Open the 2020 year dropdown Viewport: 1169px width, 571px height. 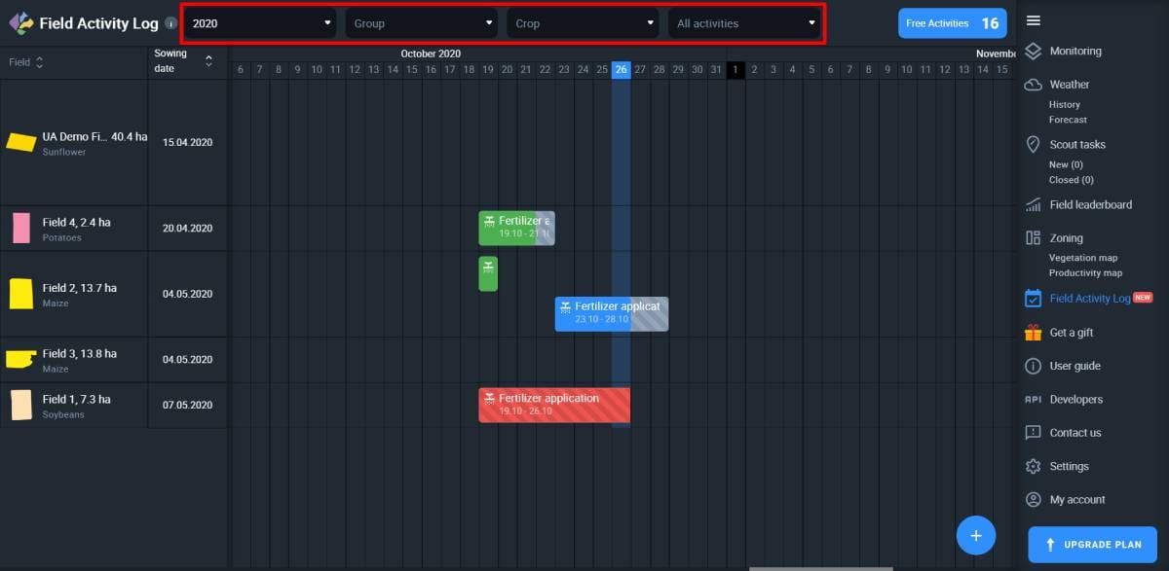click(x=260, y=23)
